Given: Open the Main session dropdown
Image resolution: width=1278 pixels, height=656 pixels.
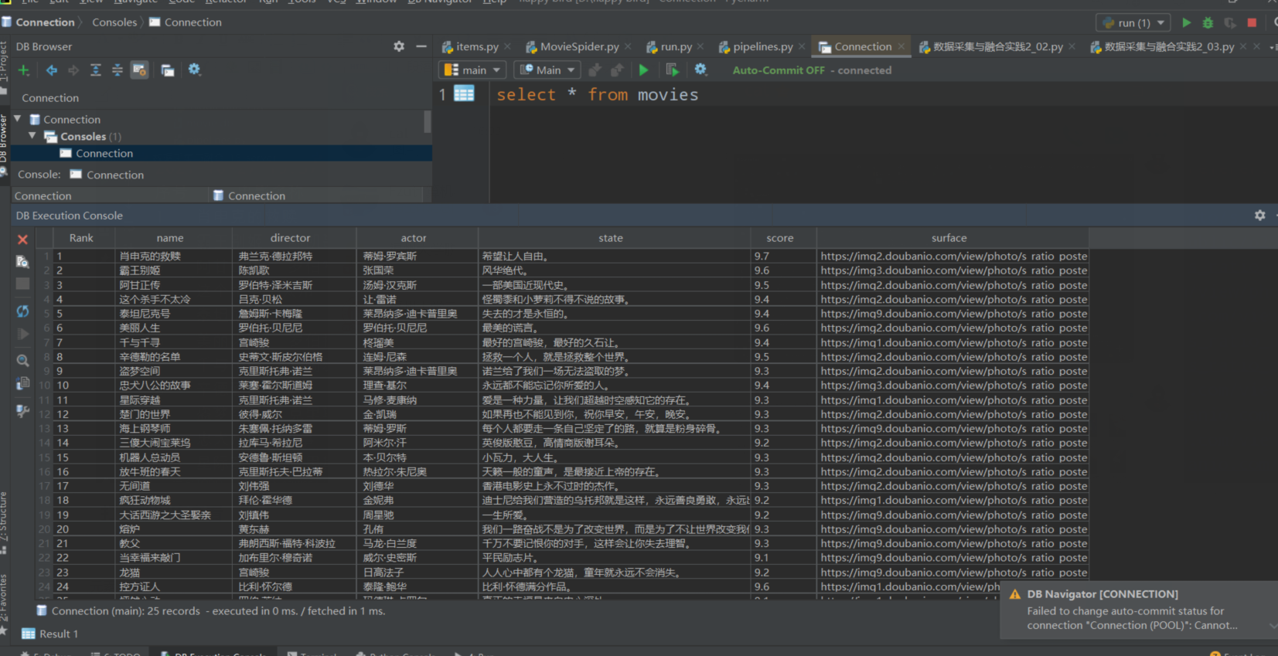Looking at the screenshot, I should pyautogui.click(x=547, y=70).
